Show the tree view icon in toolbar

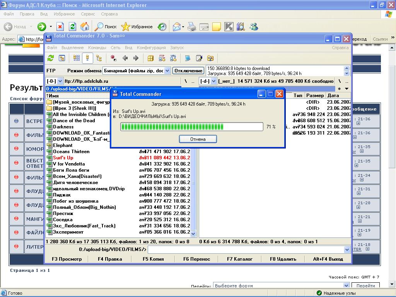click(99, 58)
